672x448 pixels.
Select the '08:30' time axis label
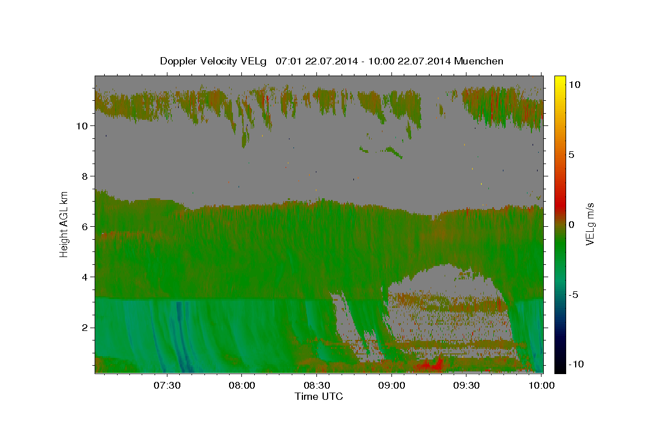[316, 385]
